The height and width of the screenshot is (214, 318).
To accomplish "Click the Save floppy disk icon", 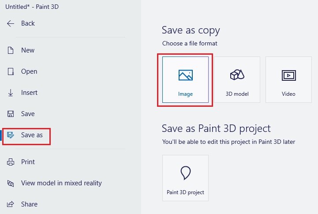I will point(11,114).
